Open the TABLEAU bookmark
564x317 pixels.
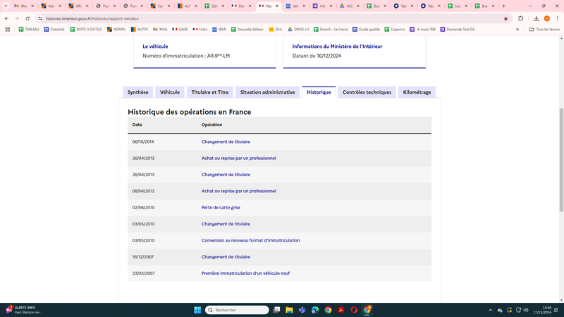pos(29,30)
